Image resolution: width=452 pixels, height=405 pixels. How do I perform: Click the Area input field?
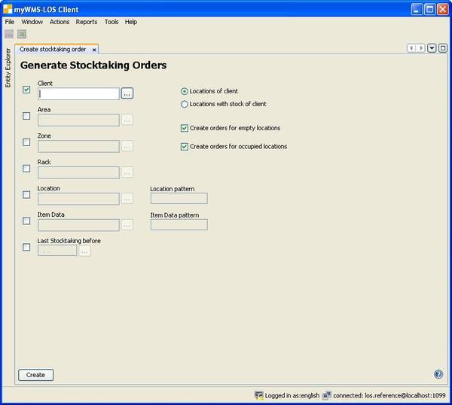[x=78, y=120]
